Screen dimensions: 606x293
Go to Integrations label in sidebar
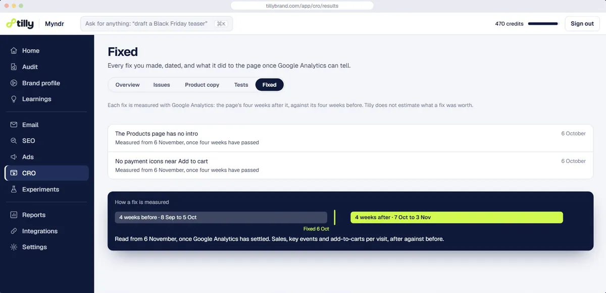(40, 231)
